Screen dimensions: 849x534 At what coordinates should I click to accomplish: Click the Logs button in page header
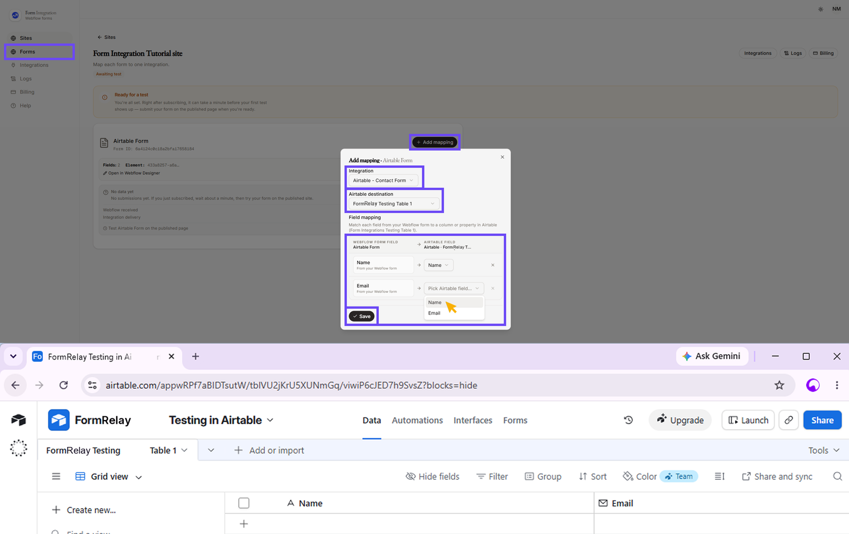tap(793, 53)
